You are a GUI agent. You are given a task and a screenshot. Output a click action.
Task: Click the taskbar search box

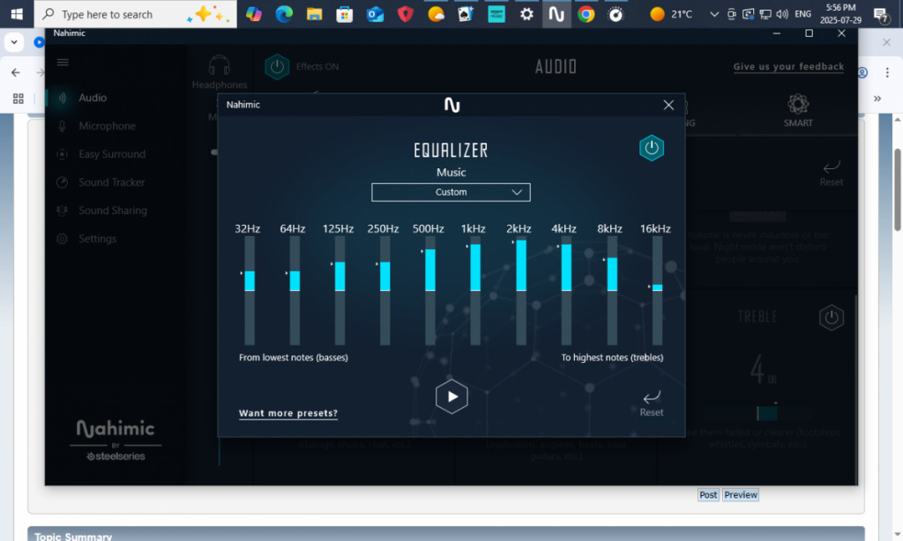pyautogui.click(x=135, y=14)
